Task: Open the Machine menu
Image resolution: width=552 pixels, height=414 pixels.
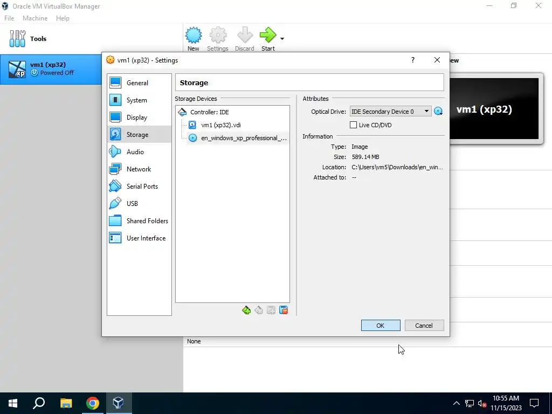Action: tap(35, 18)
